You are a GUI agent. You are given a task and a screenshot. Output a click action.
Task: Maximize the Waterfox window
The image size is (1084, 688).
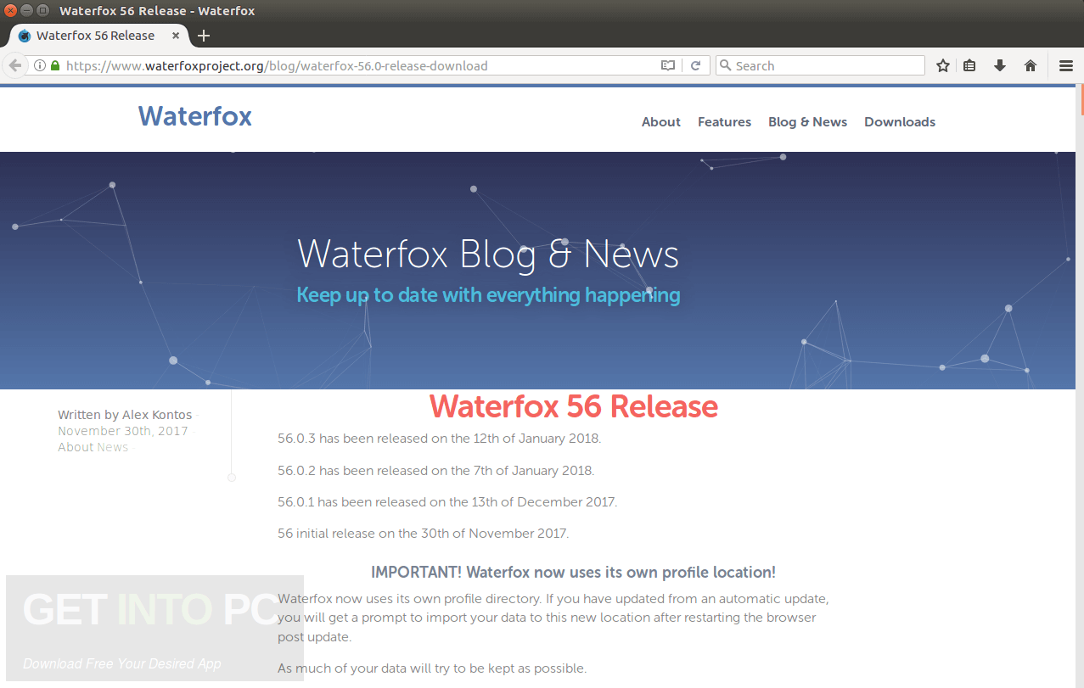(42, 10)
